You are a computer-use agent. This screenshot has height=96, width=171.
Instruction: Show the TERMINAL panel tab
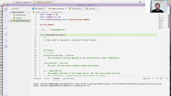coord(56,78)
